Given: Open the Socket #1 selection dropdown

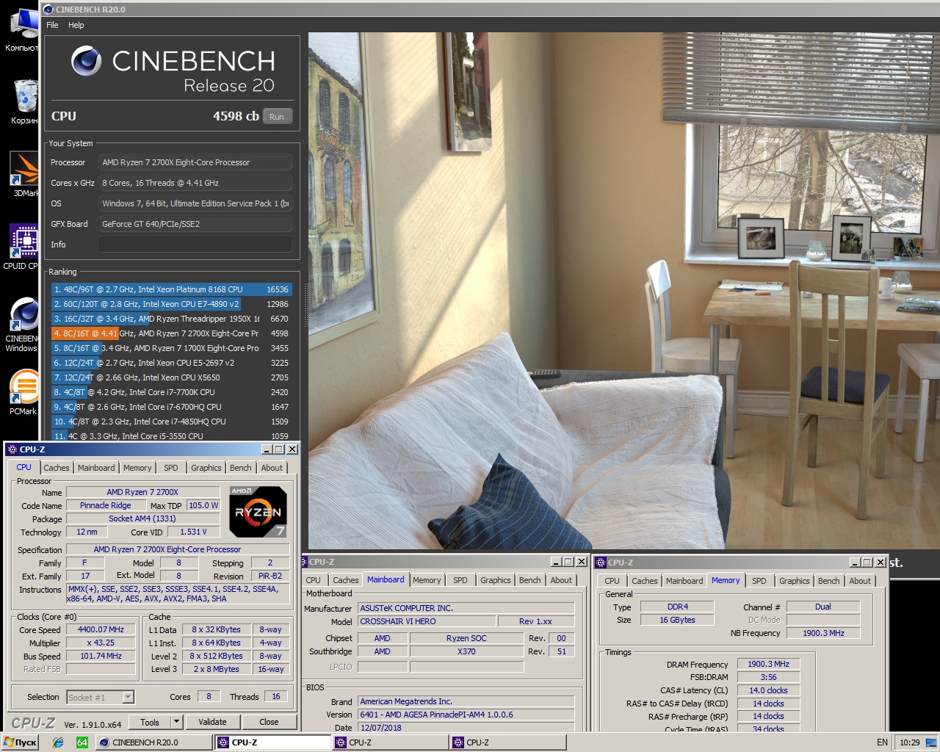Looking at the screenshot, I should 129,697.
